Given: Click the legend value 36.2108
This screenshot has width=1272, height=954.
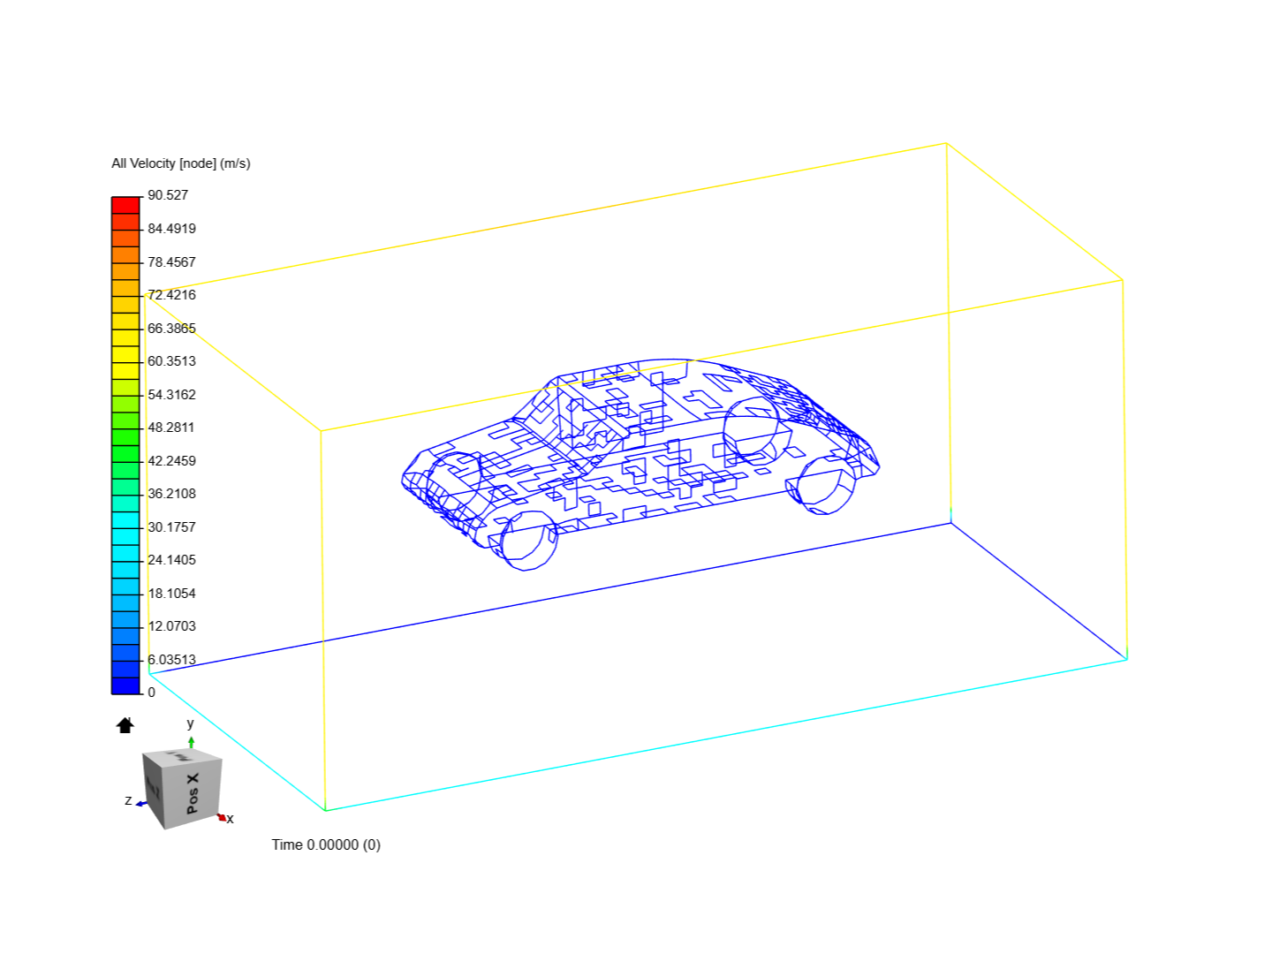Looking at the screenshot, I should [x=171, y=494].
